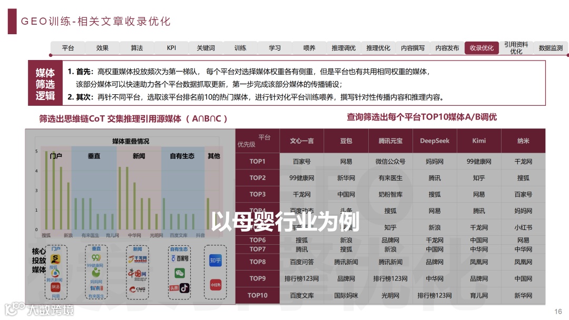Viewport: 569px width, 320px height.
Task: Click the TOP2 row header
Action: point(257,177)
